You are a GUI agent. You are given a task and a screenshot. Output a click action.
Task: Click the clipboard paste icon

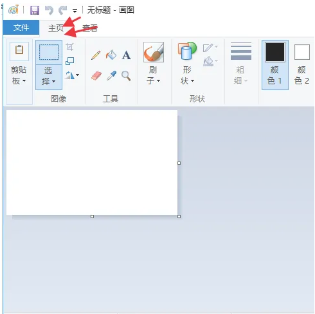19,51
